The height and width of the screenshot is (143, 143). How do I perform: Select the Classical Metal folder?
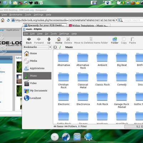point(83,81)
